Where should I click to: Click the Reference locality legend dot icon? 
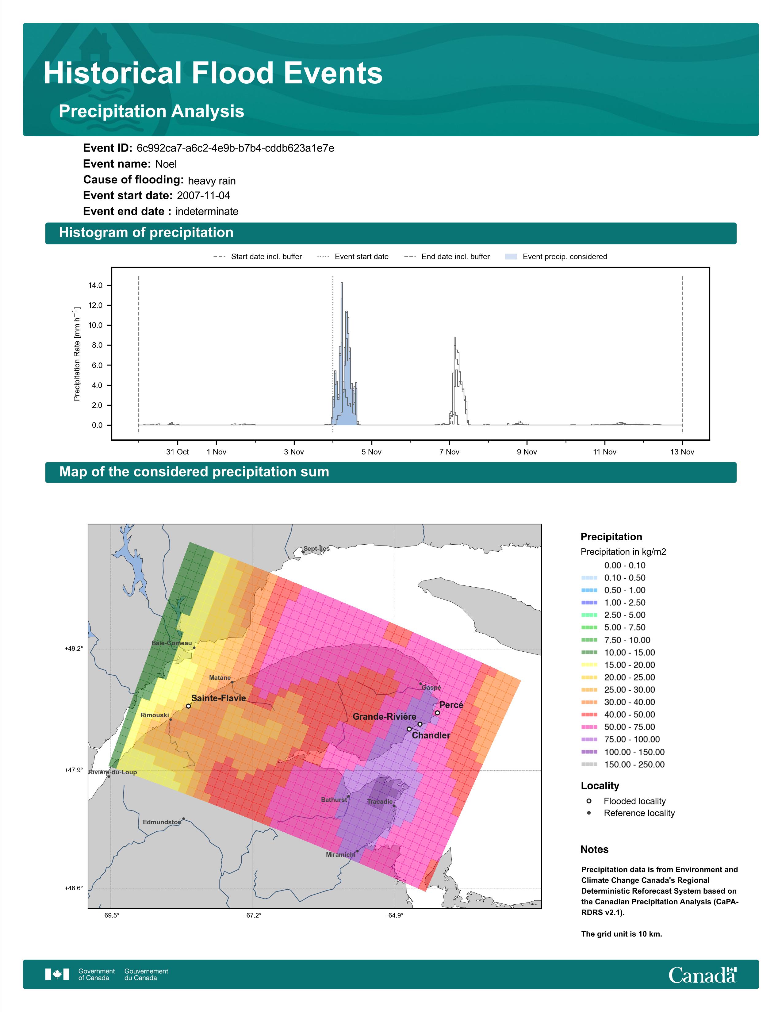589,813
